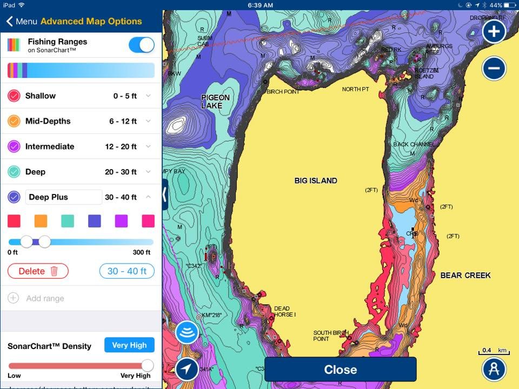Tap the compass route icon bottom right
This screenshot has width=519, height=389.
(x=494, y=369)
